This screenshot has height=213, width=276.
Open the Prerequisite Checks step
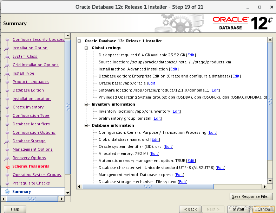coord(31,183)
